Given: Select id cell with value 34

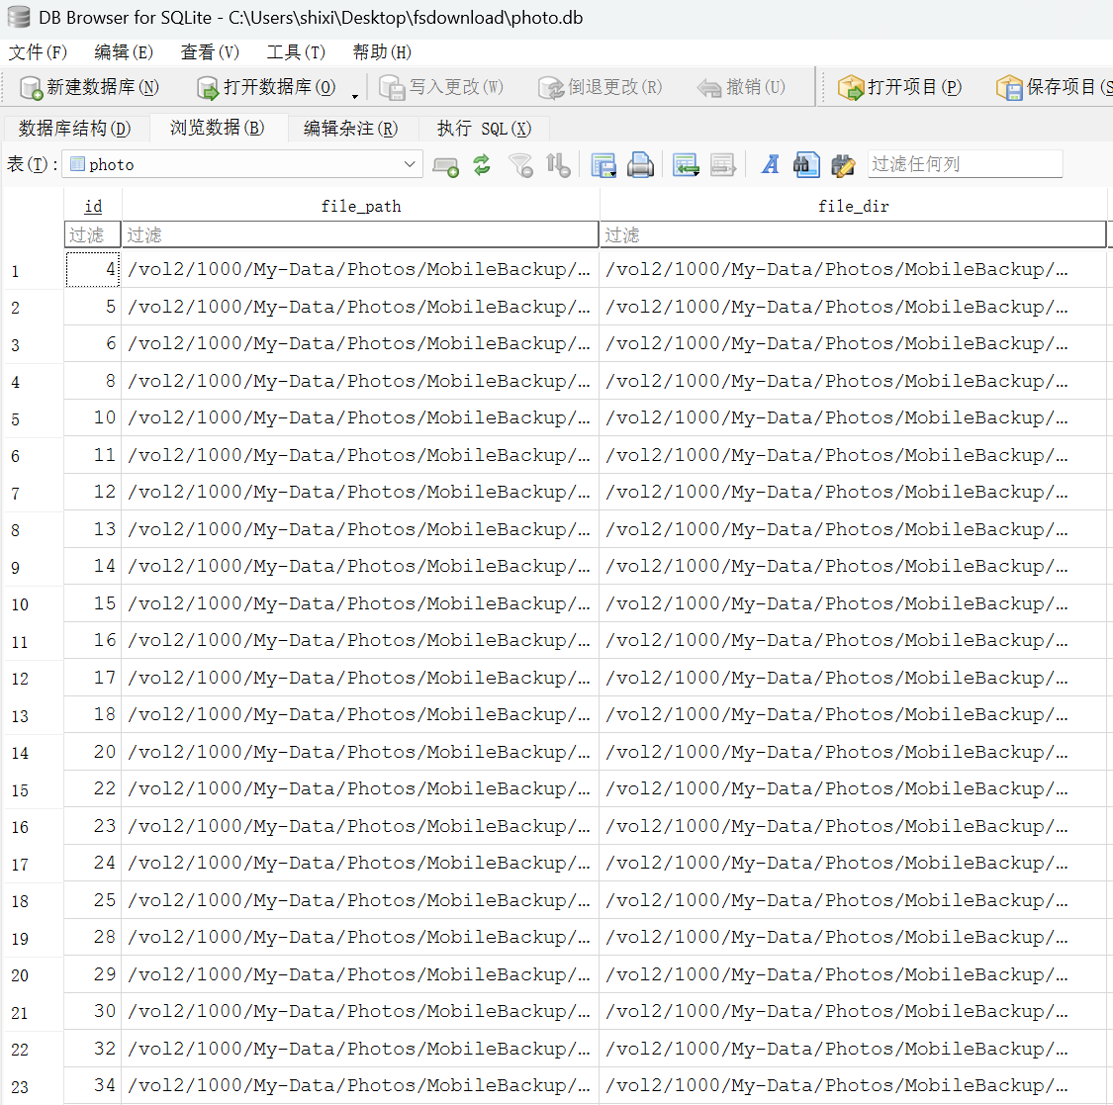Looking at the screenshot, I should [x=93, y=1085].
